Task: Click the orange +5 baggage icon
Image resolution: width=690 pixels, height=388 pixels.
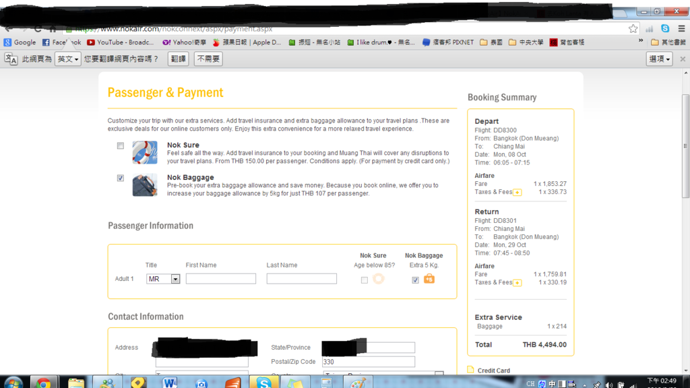Action: pyautogui.click(x=429, y=278)
